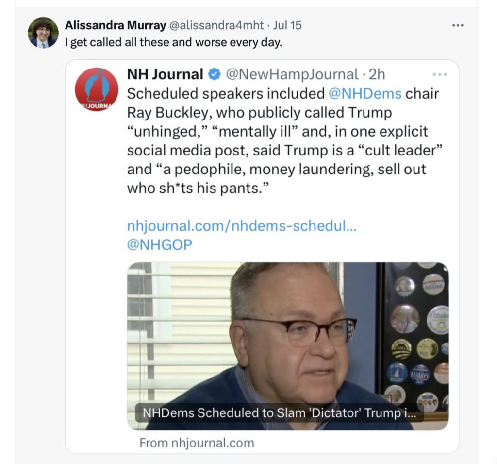The height and width of the screenshot is (464, 497).
Task: Click the 'I get called all these' tweet text
Action: tap(173, 42)
